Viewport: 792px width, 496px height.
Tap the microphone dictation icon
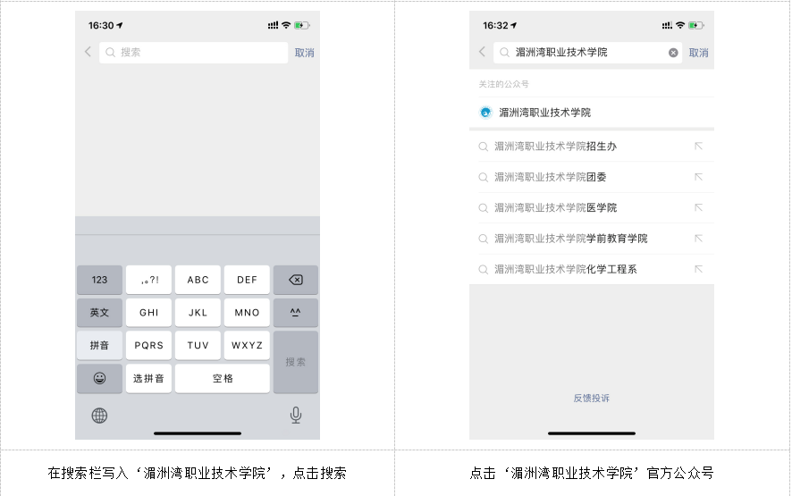click(x=296, y=416)
